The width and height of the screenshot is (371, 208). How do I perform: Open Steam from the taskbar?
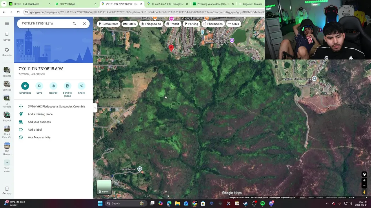245,203
